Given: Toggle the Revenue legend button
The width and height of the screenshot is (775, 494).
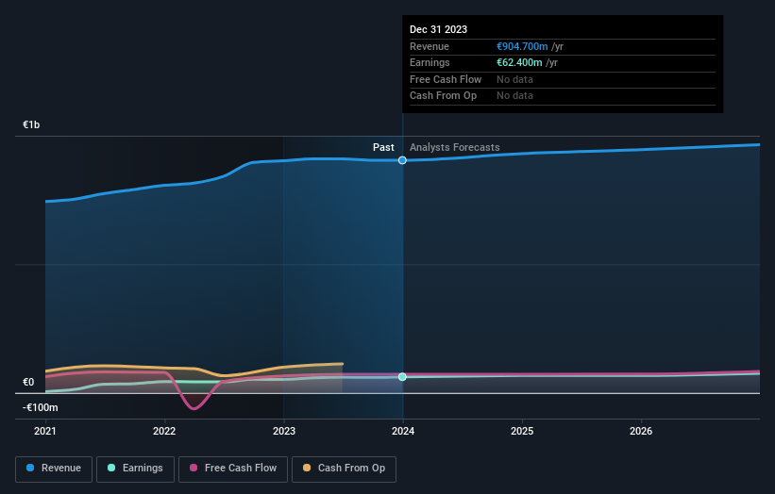Looking at the screenshot, I should click(54, 469).
